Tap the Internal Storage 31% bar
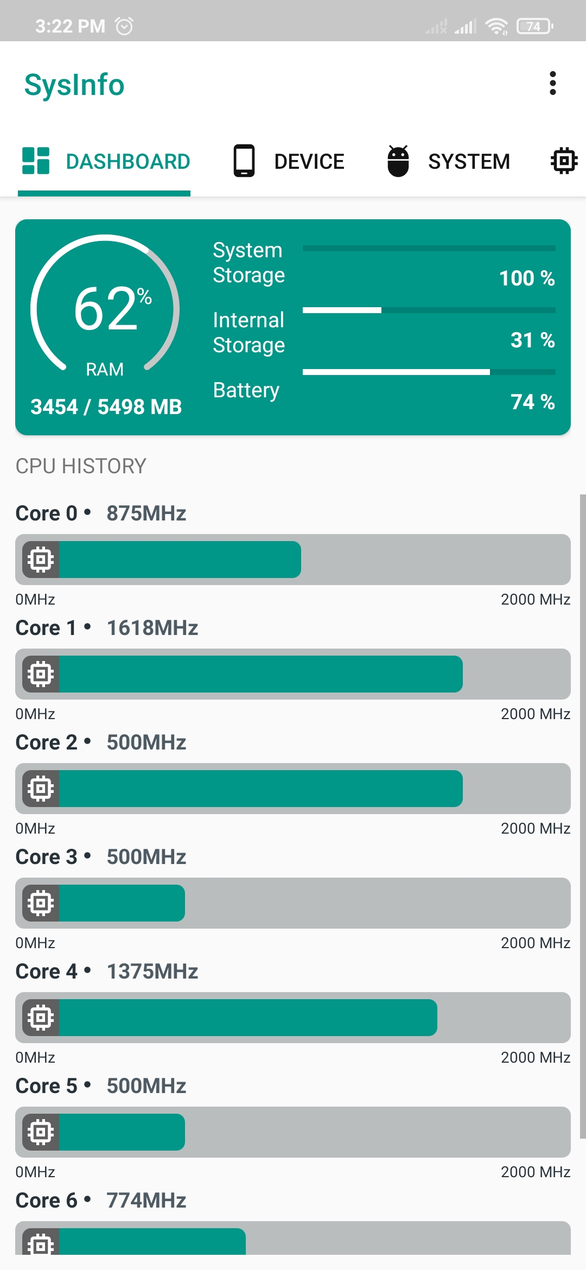 point(429,310)
